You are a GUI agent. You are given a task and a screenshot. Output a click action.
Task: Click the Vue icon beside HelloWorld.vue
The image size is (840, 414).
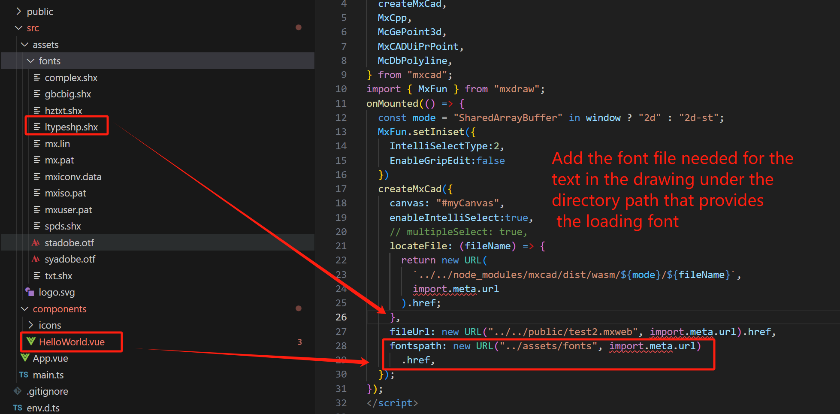pyautogui.click(x=31, y=341)
